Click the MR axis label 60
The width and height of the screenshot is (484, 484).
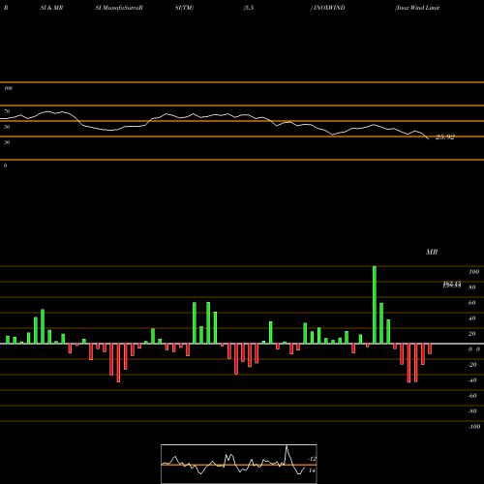click(472, 303)
